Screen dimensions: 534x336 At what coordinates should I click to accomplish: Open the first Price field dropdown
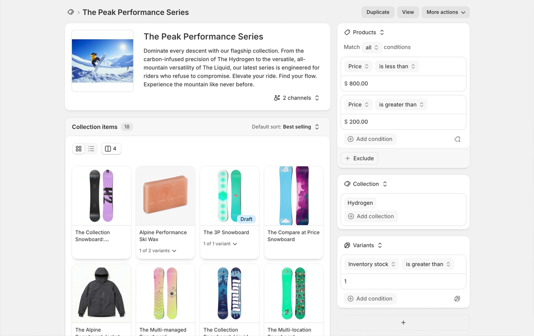pos(358,66)
